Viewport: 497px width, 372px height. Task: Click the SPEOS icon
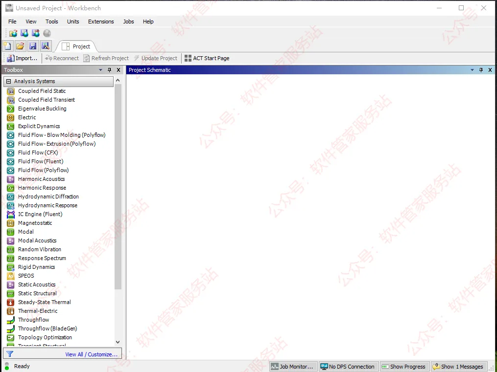(10, 276)
